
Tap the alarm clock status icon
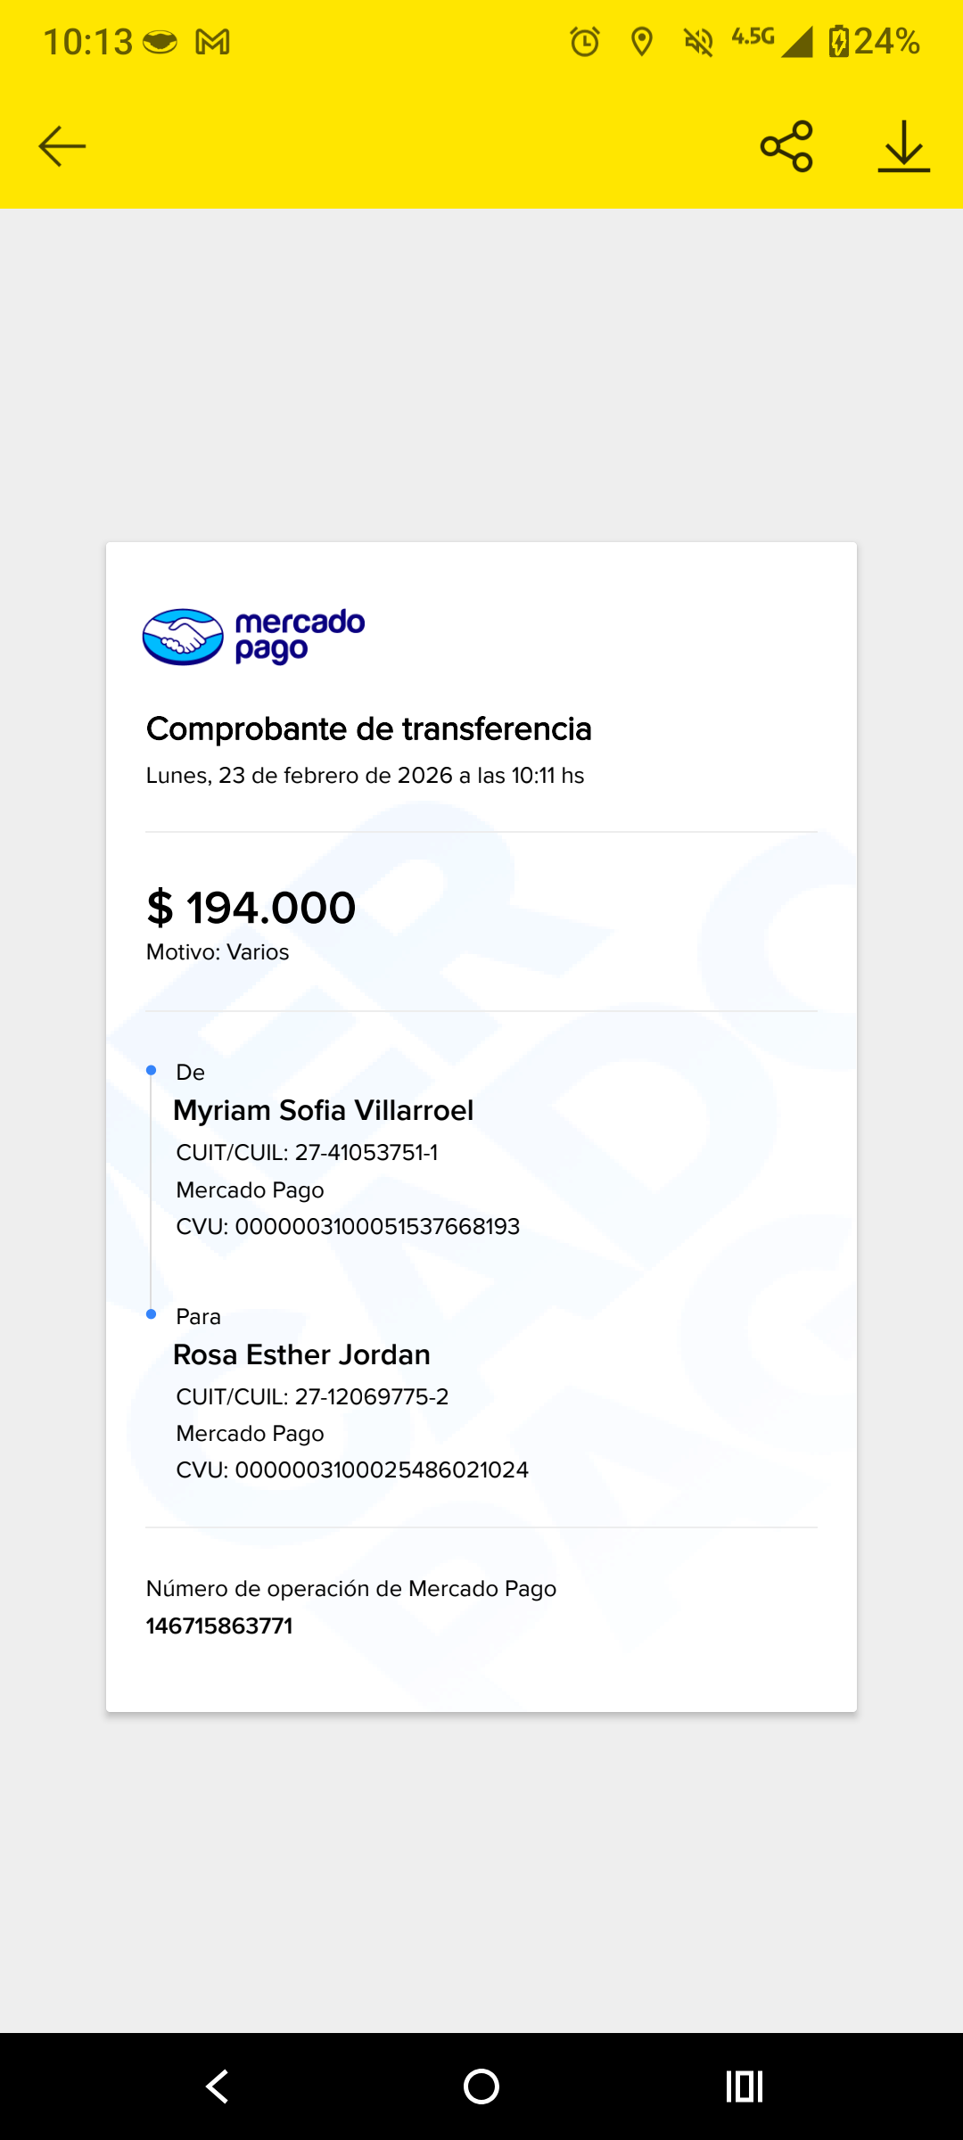pos(585,42)
